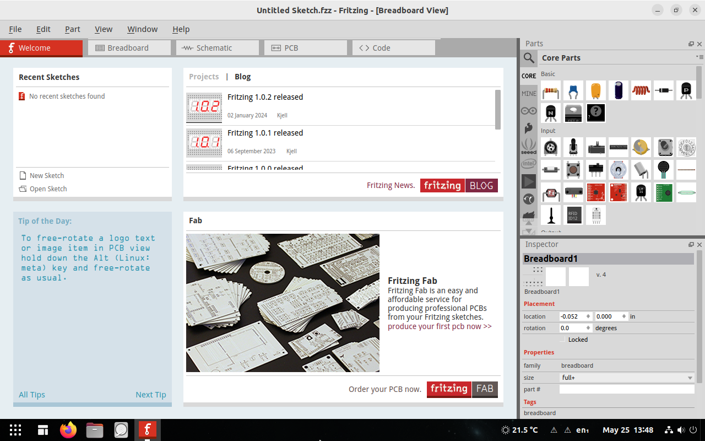
Task: Open the applications grid in taskbar
Action: (15, 430)
